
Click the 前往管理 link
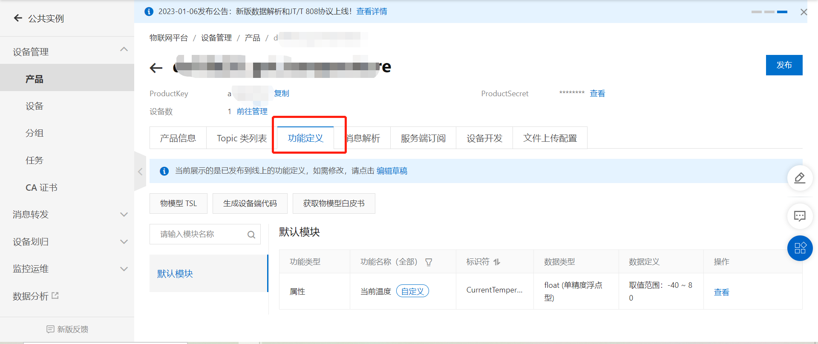tap(252, 111)
